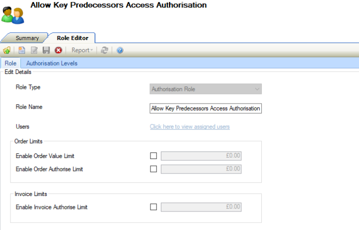The image size is (359, 230).
Task: Click the folder up-arrow toolbar icon
Action: (7, 50)
